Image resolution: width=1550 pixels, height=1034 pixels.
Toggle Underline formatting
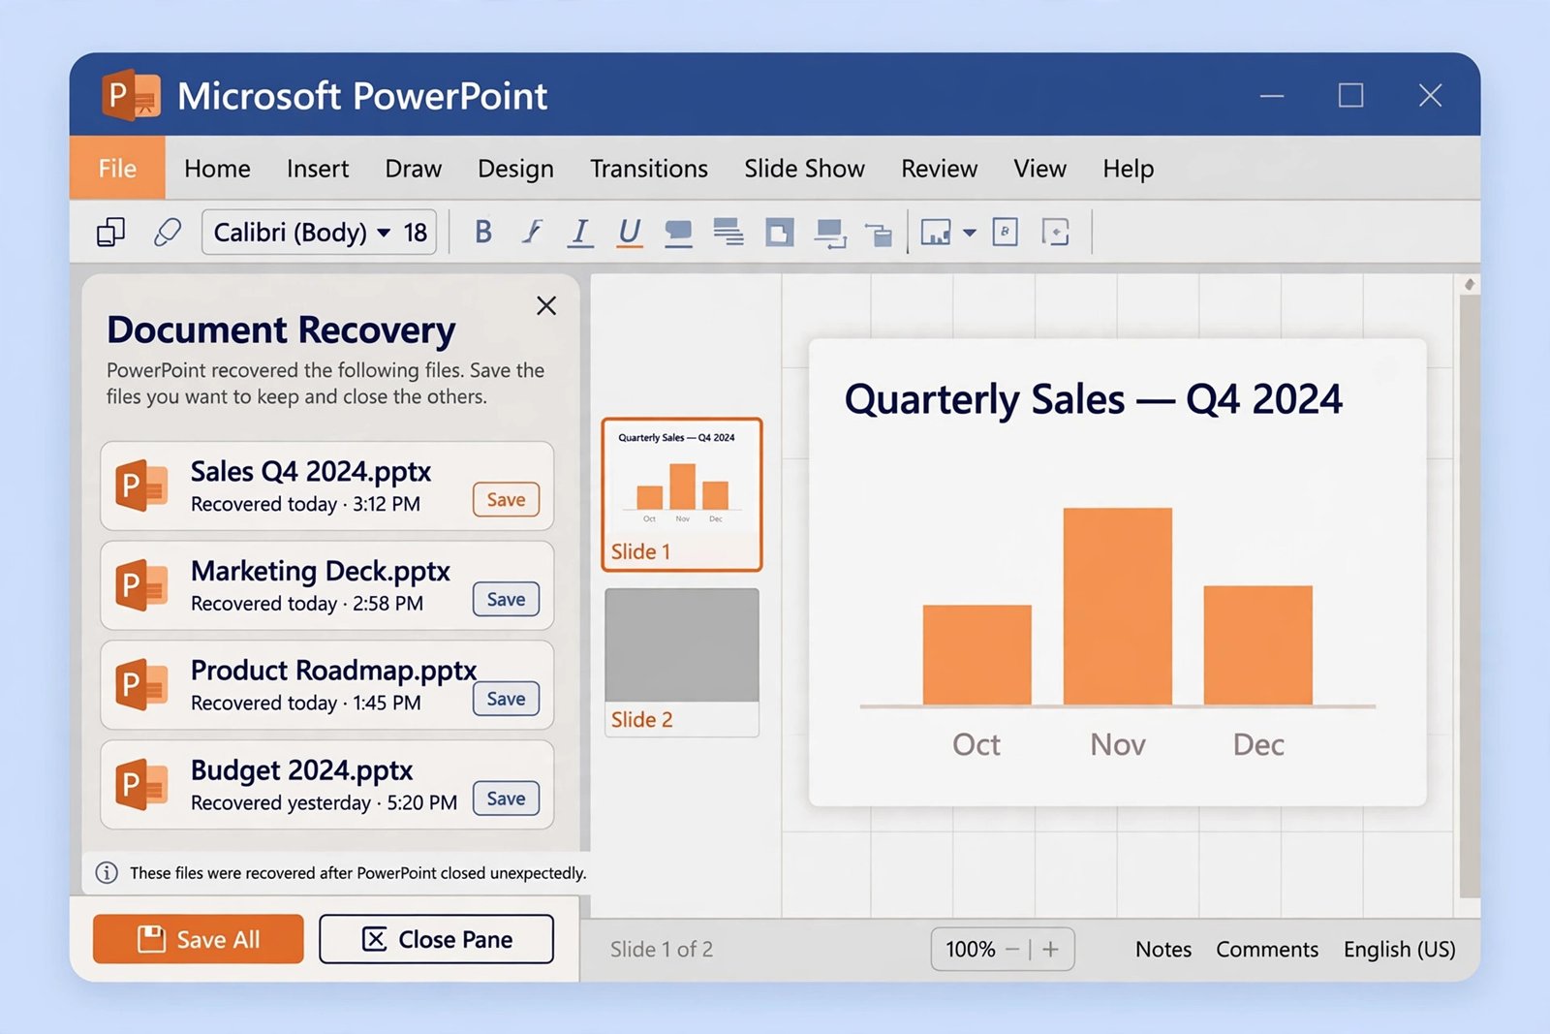pyautogui.click(x=630, y=233)
